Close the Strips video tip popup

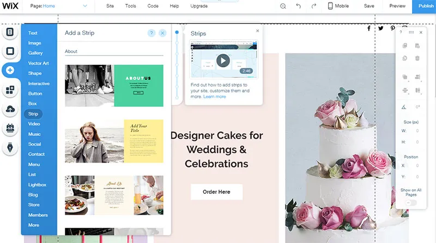click(257, 31)
